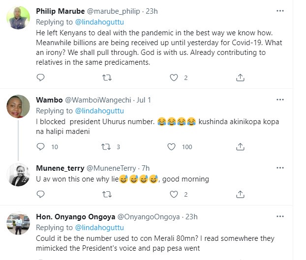306x260 pixels.
Task: Open more options on Munene_terry's tweet
Action: coord(280,169)
